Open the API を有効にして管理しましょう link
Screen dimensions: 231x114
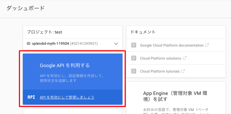[67, 97]
